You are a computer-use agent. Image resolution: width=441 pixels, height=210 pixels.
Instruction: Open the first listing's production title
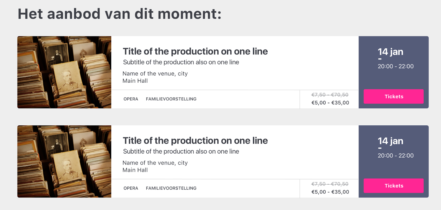coord(195,52)
